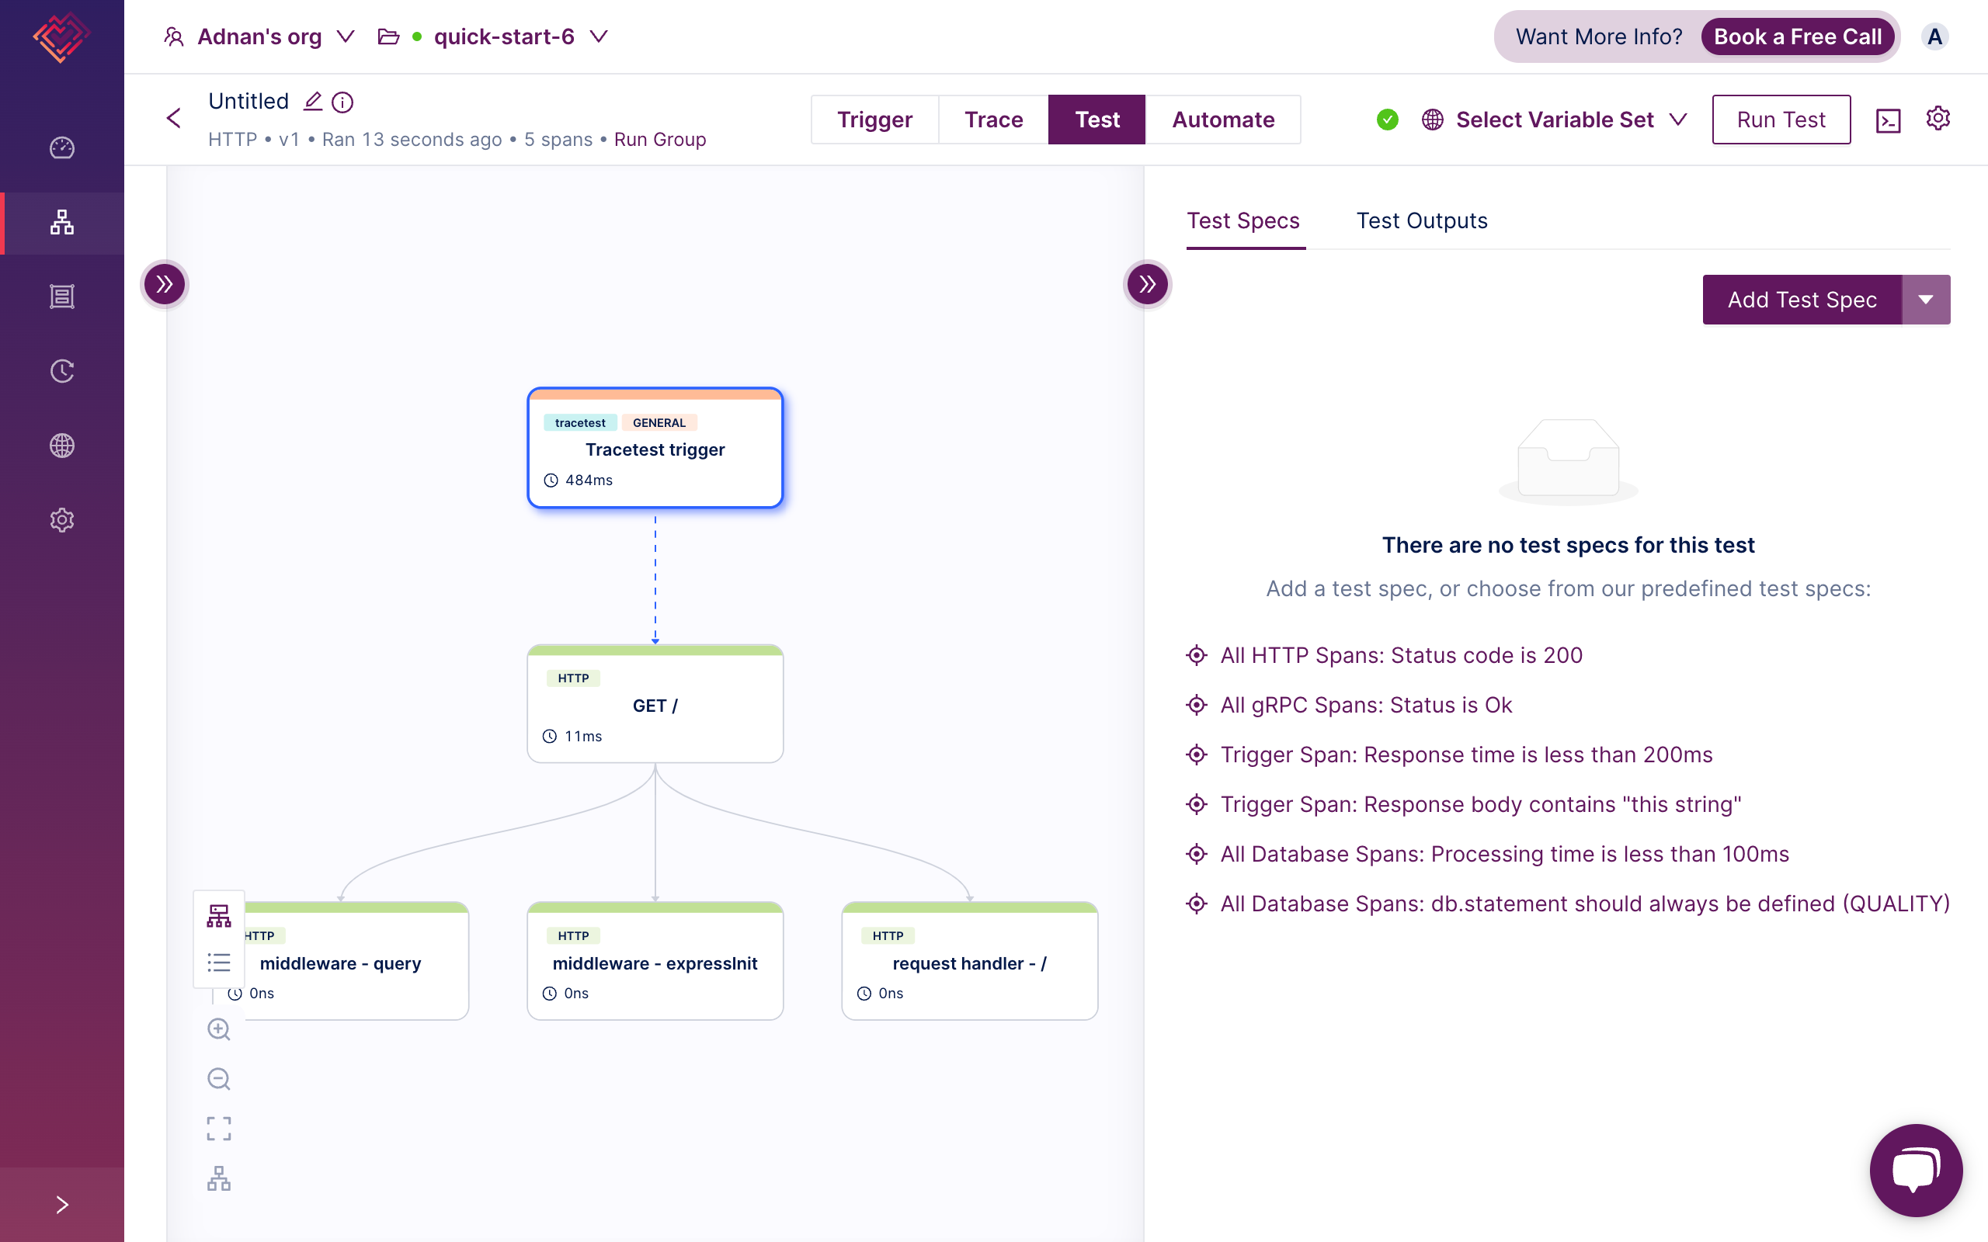Select the middleware - expressInit span node
Viewport: 1988px width, 1242px height.
point(655,962)
